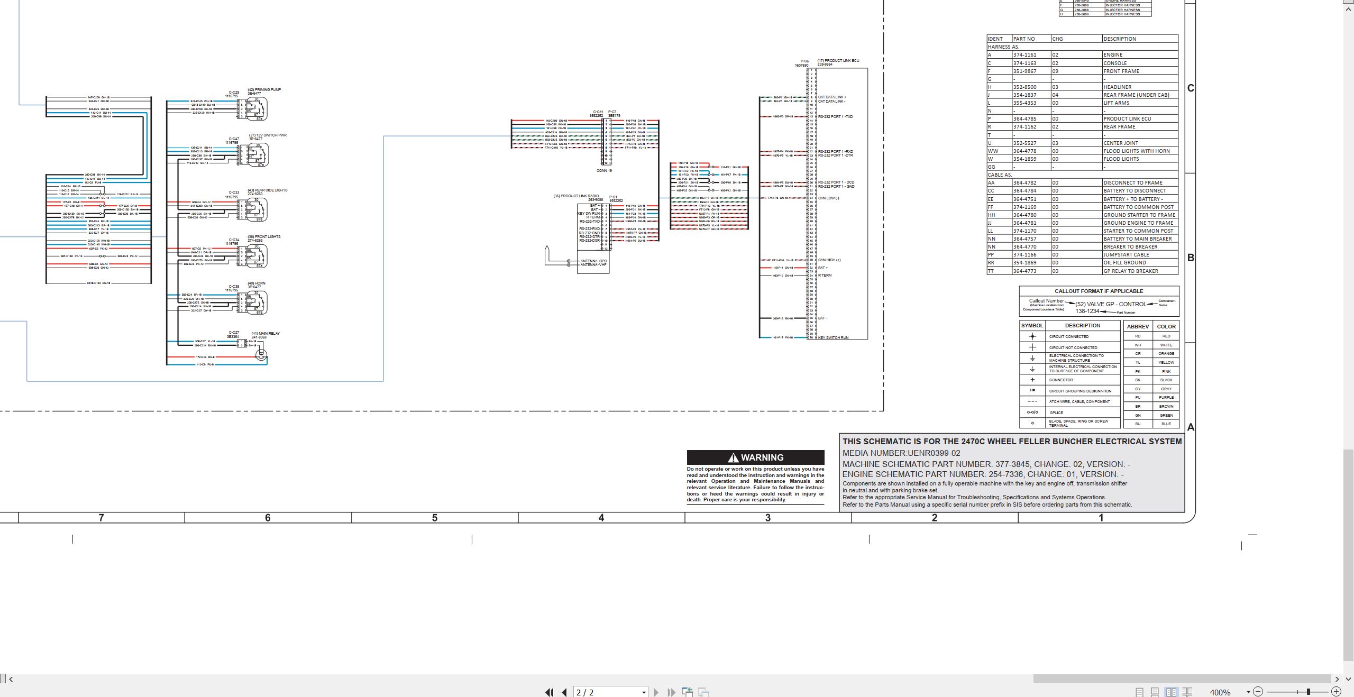Go to the previous page
The width and height of the screenshot is (1354, 697).
[x=564, y=692]
